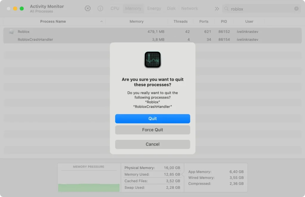Focus the roblox search field
The image size is (305, 197).
262,9
